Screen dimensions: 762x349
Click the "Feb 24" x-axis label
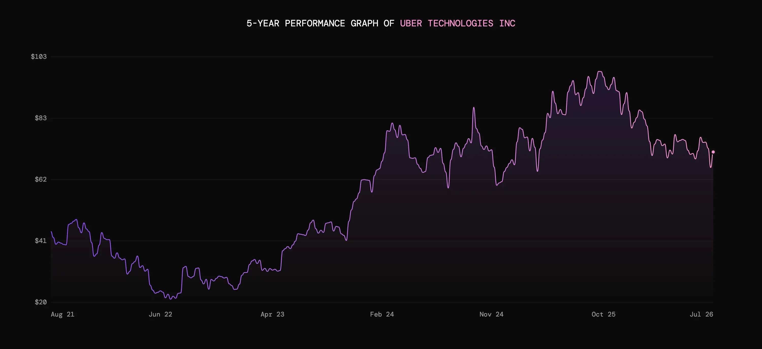[382, 314]
